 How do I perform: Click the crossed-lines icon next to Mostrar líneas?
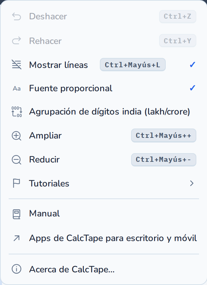(x=17, y=65)
